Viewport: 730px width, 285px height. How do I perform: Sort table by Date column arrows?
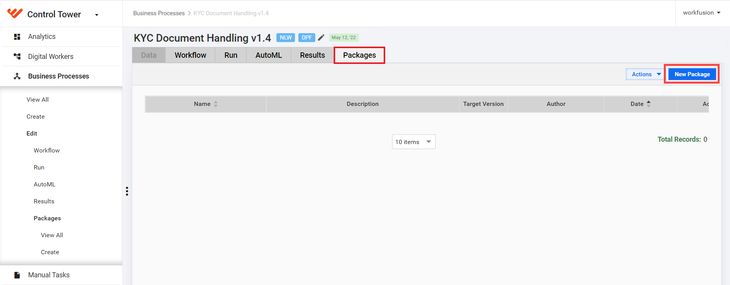pyautogui.click(x=649, y=104)
